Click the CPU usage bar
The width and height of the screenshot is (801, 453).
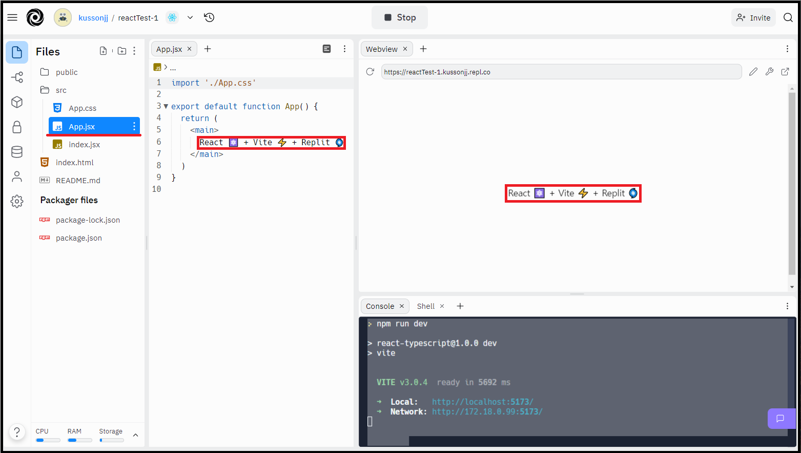click(x=48, y=440)
